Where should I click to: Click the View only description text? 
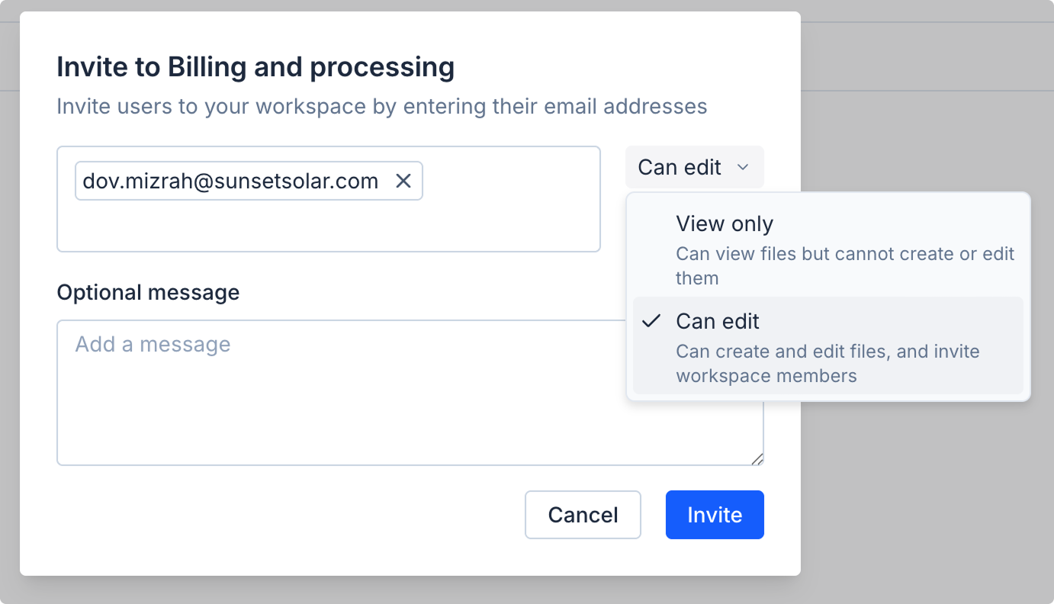[x=844, y=265]
